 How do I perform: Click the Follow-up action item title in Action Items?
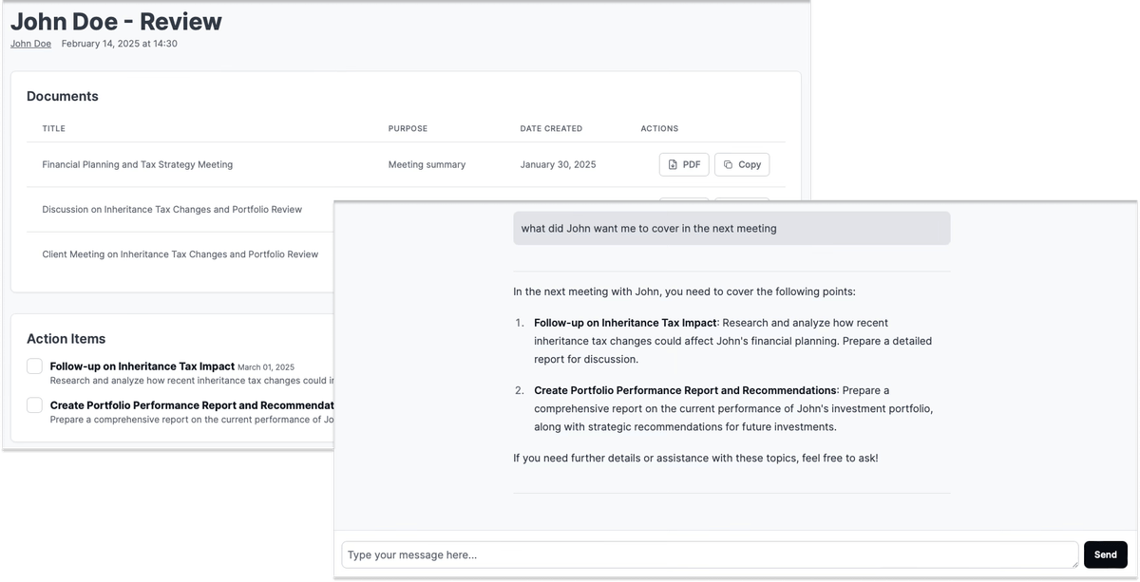(142, 366)
